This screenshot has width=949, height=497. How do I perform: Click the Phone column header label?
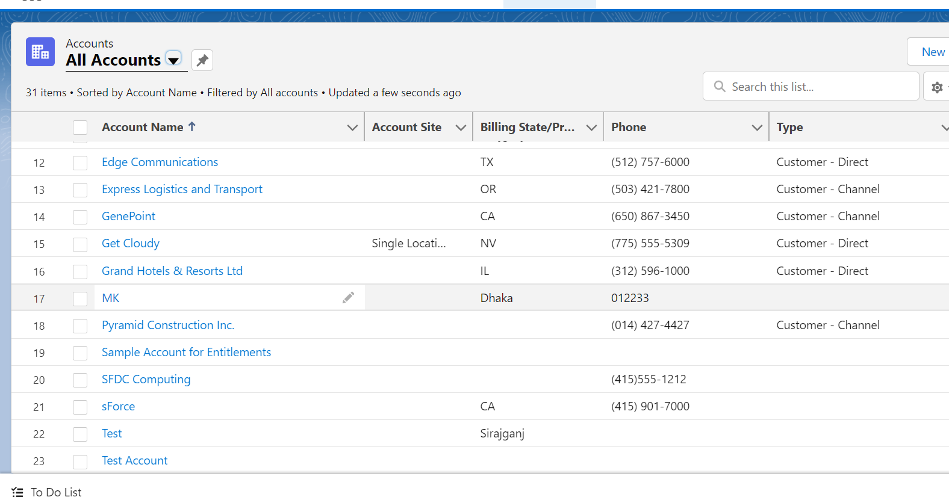click(629, 127)
